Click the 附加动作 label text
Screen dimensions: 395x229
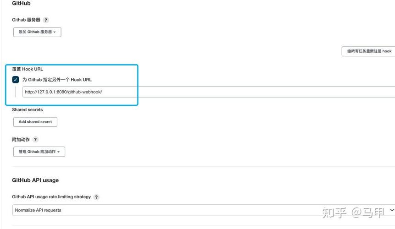21,140
